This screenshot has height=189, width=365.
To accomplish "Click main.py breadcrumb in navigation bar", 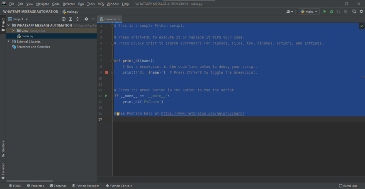I will point(71,12).
